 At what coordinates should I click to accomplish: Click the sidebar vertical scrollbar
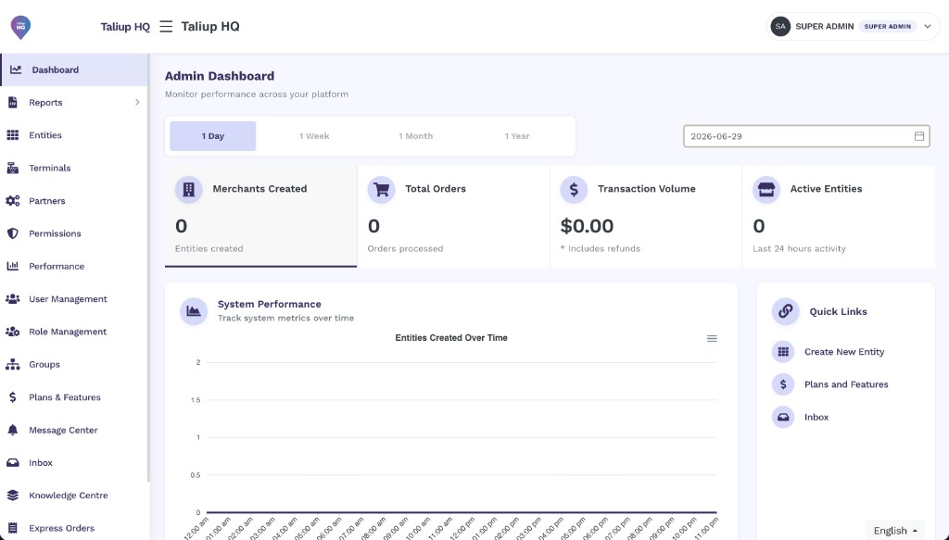[x=149, y=268]
